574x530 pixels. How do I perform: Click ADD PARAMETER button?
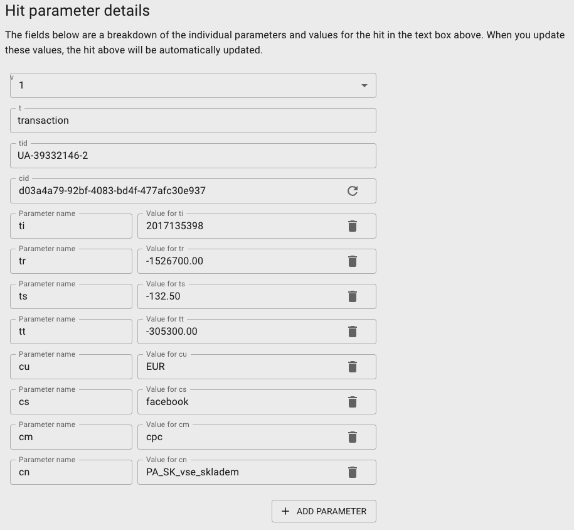click(324, 511)
